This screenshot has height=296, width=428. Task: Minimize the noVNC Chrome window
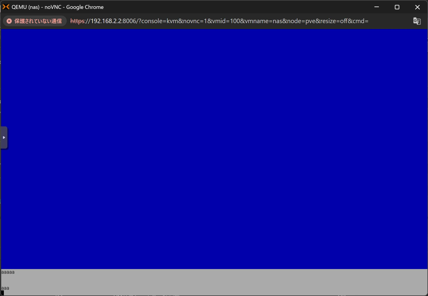click(376, 7)
